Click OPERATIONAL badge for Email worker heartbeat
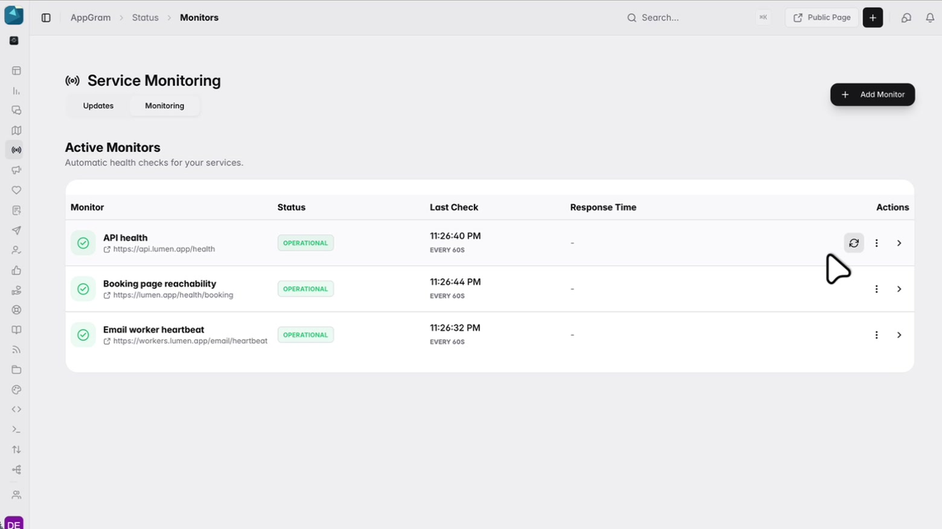The width and height of the screenshot is (942, 529). tap(306, 335)
